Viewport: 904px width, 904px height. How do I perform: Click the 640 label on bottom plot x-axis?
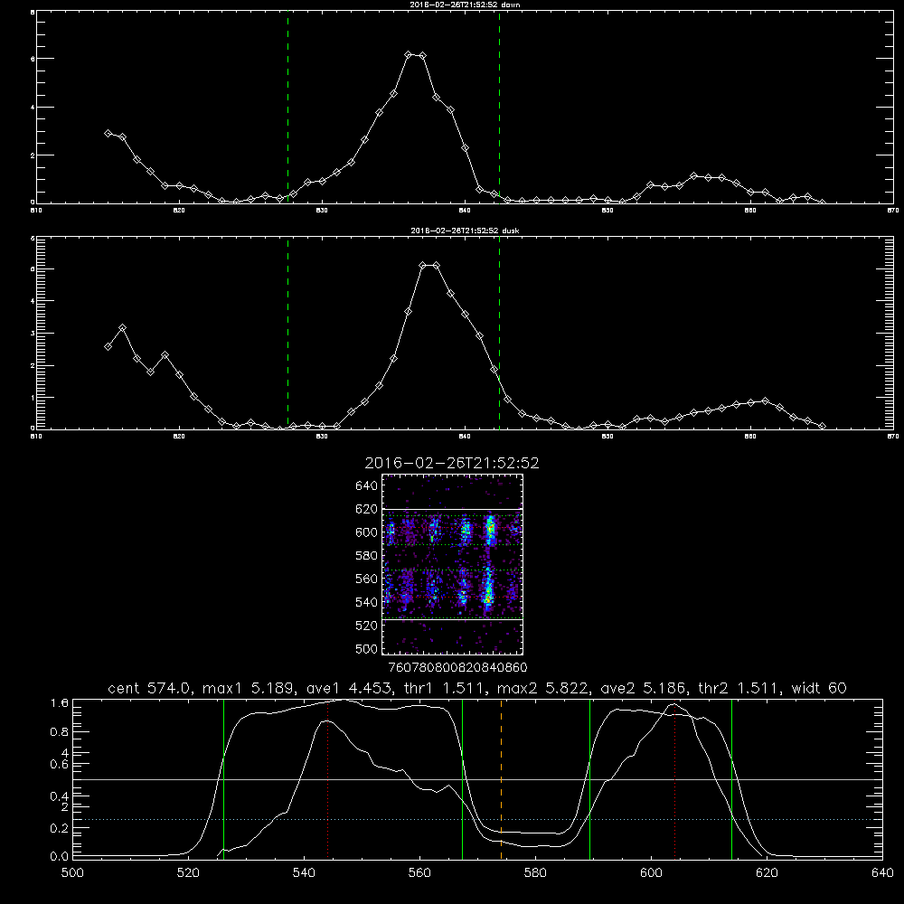click(x=882, y=873)
